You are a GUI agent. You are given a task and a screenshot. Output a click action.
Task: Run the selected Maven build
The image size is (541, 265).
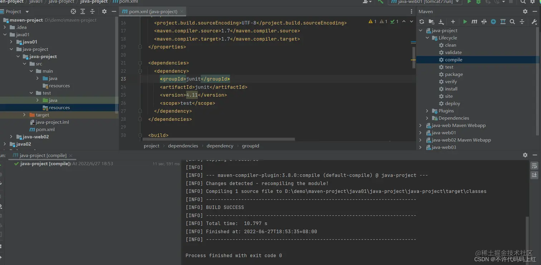(x=465, y=22)
